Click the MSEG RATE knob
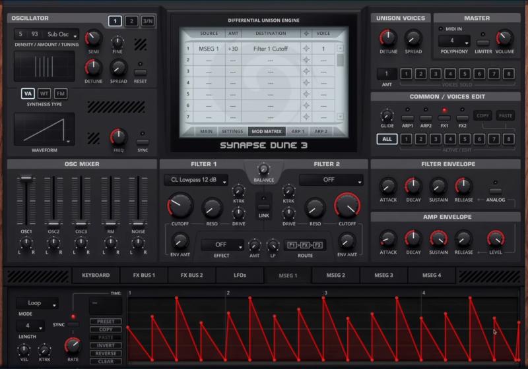This screenshot has width=528, height=369. click(73, 346)
